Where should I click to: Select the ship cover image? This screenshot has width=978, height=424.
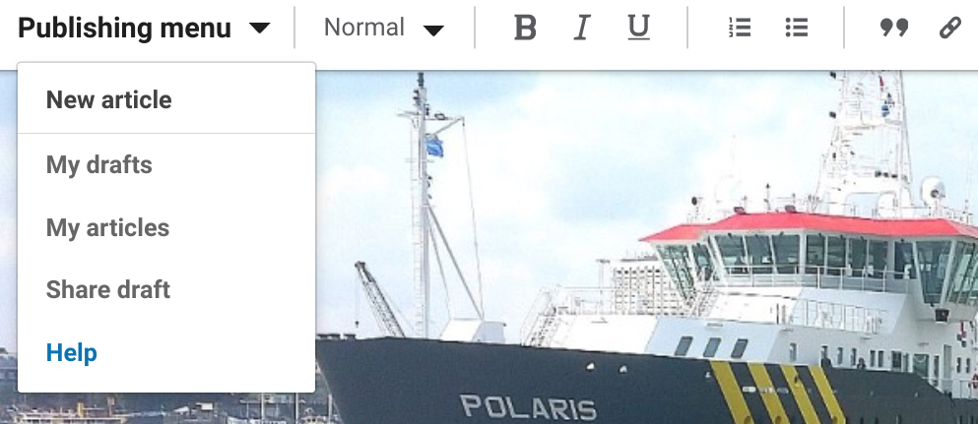pyautogui.click(x=646, y=247)
